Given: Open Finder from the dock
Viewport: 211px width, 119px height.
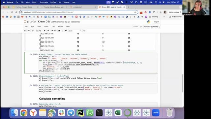Looking at the screenshot, I should [x=14, y=112].
